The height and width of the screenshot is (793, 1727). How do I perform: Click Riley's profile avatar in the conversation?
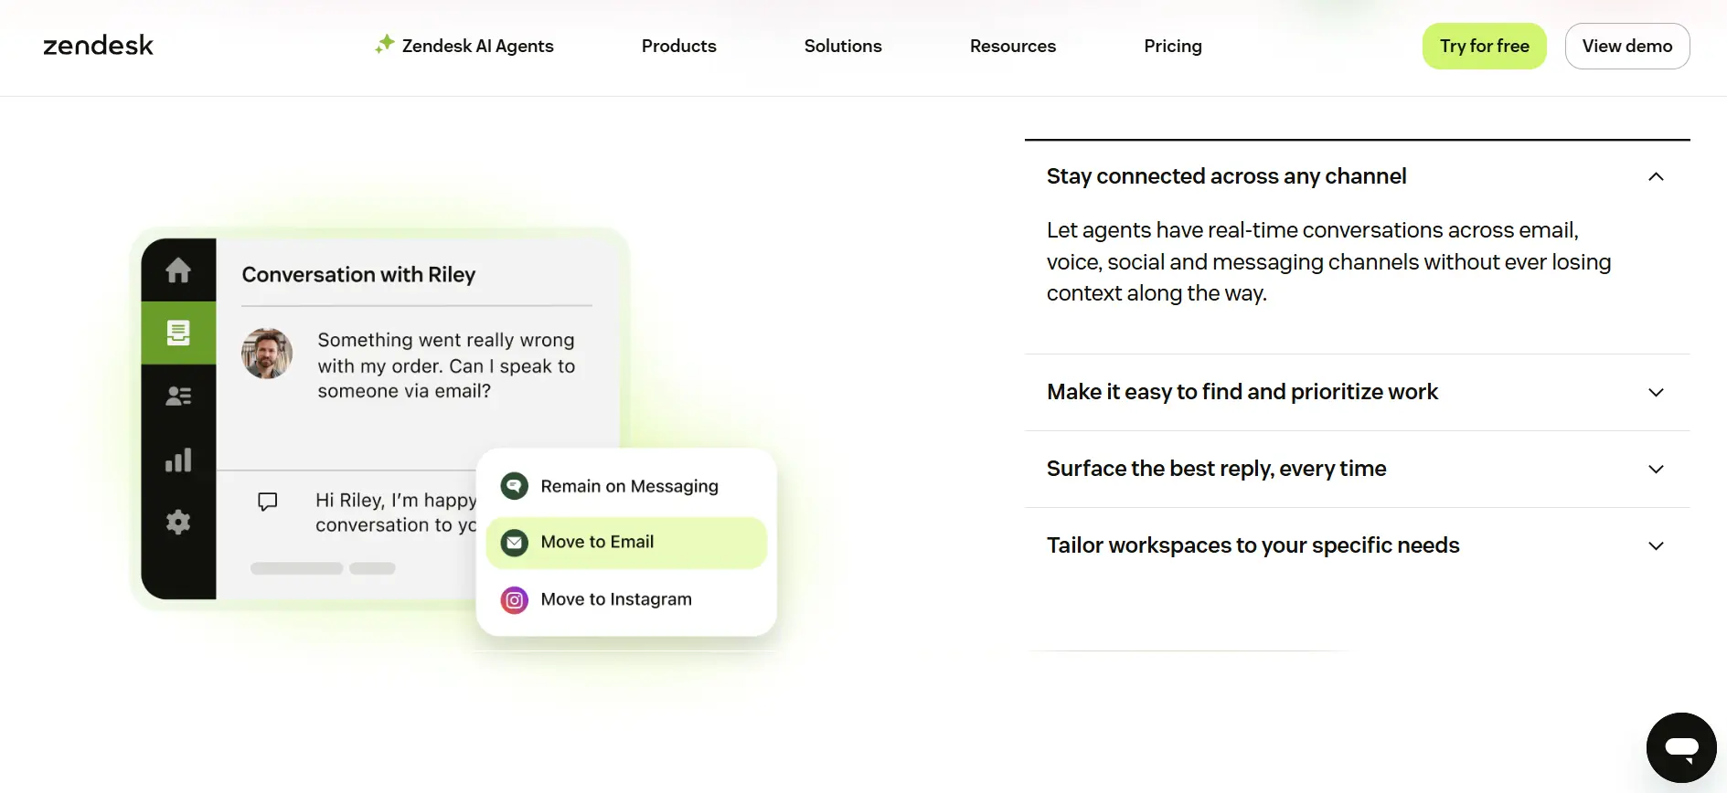click(266, 354)
